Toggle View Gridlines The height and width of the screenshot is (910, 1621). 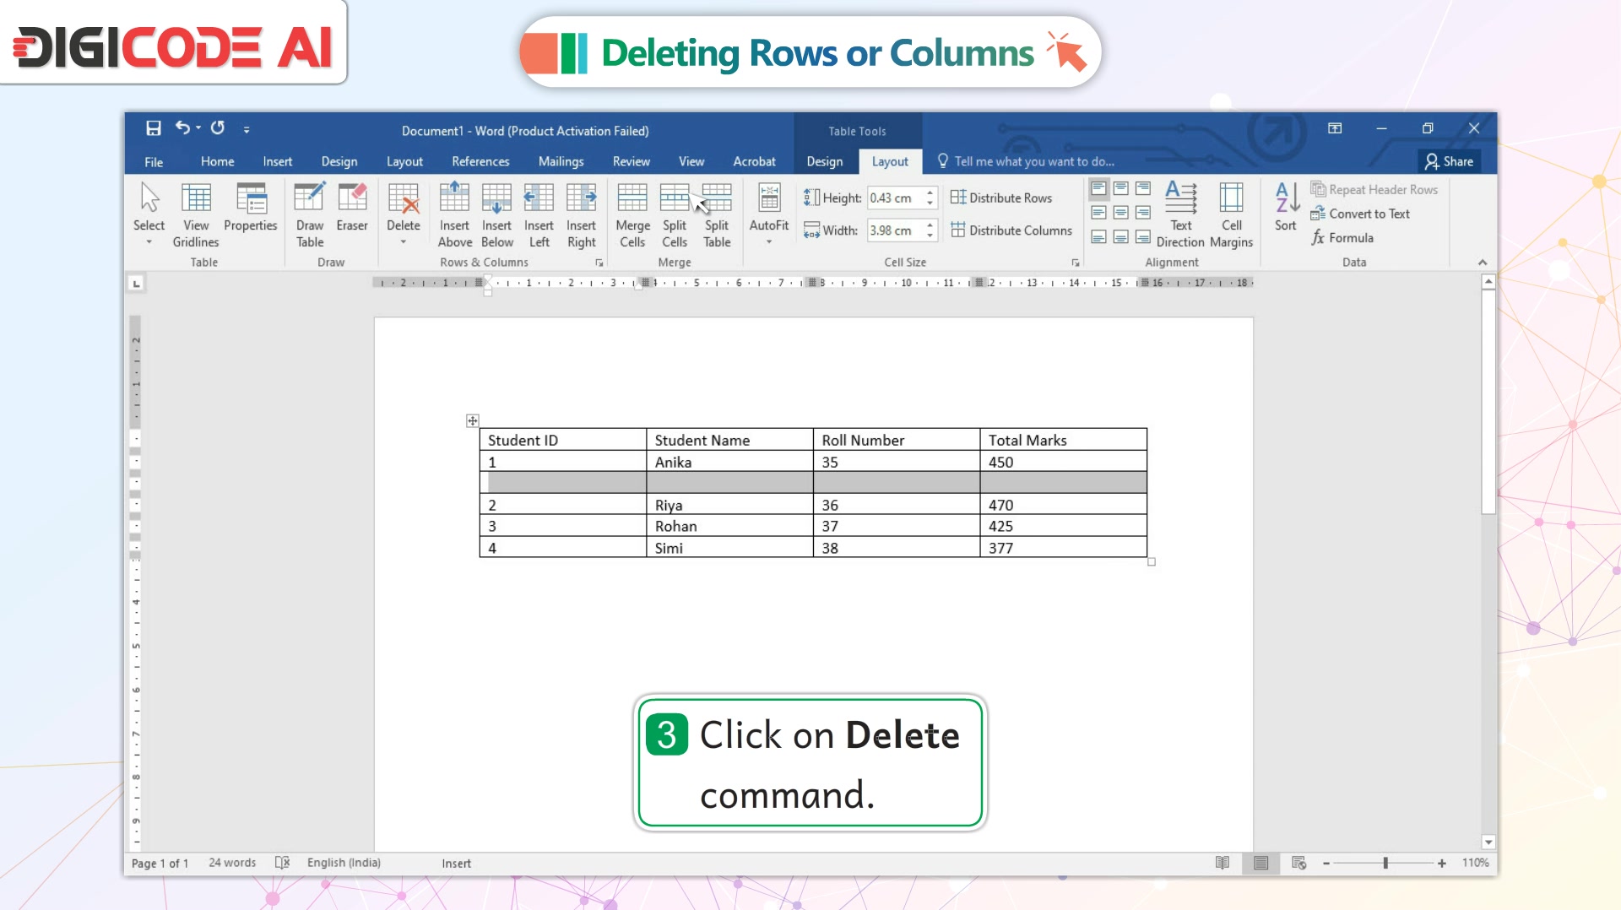pyautogui.click(x=196, y=214)
